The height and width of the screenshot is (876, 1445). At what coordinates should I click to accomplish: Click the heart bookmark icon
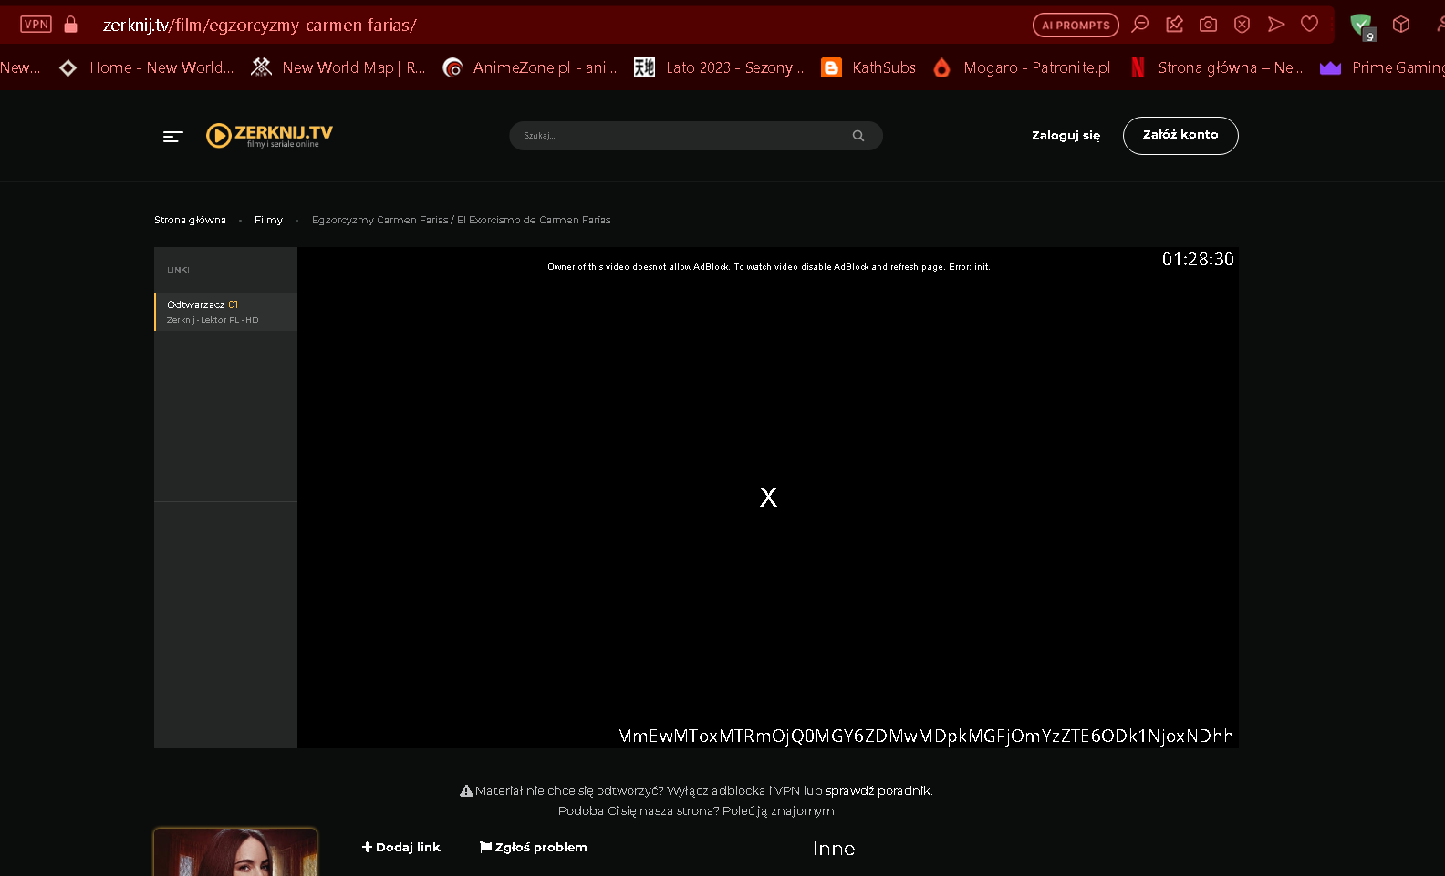pos(1309,25)
